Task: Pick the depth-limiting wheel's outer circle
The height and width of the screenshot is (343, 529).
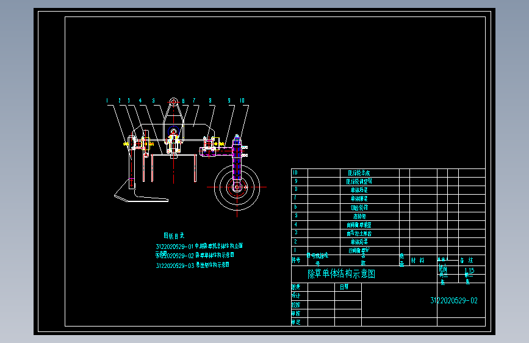Action: click(237, 187)
